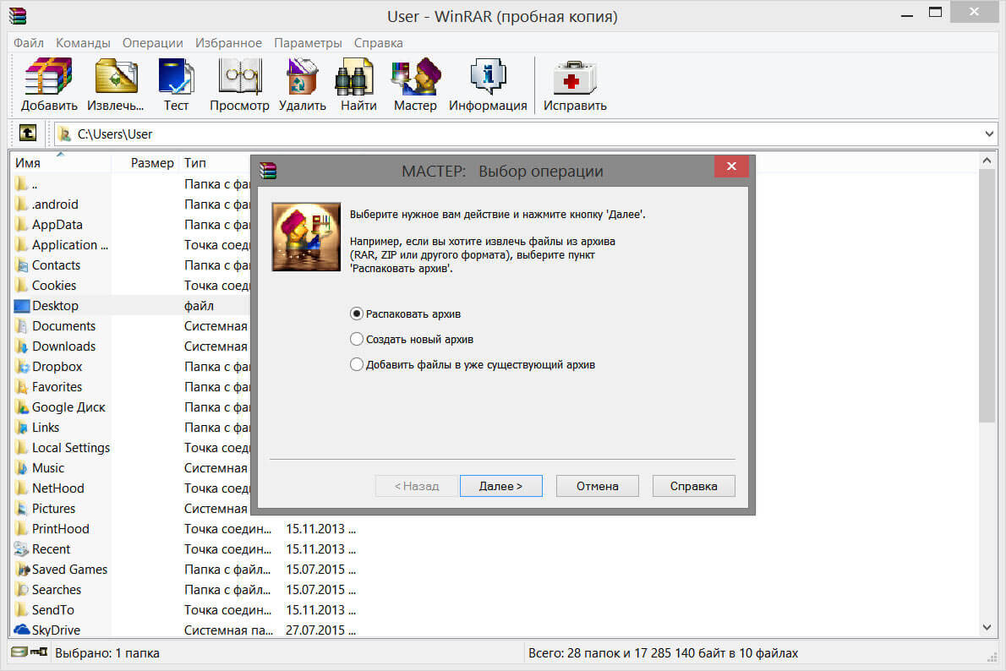Open the Операции menu
This screenshot has height=671, width=1006.
153,43
